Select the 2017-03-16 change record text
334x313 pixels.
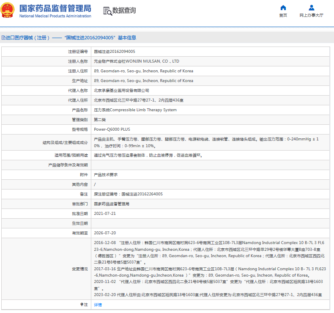coord(210,272)
